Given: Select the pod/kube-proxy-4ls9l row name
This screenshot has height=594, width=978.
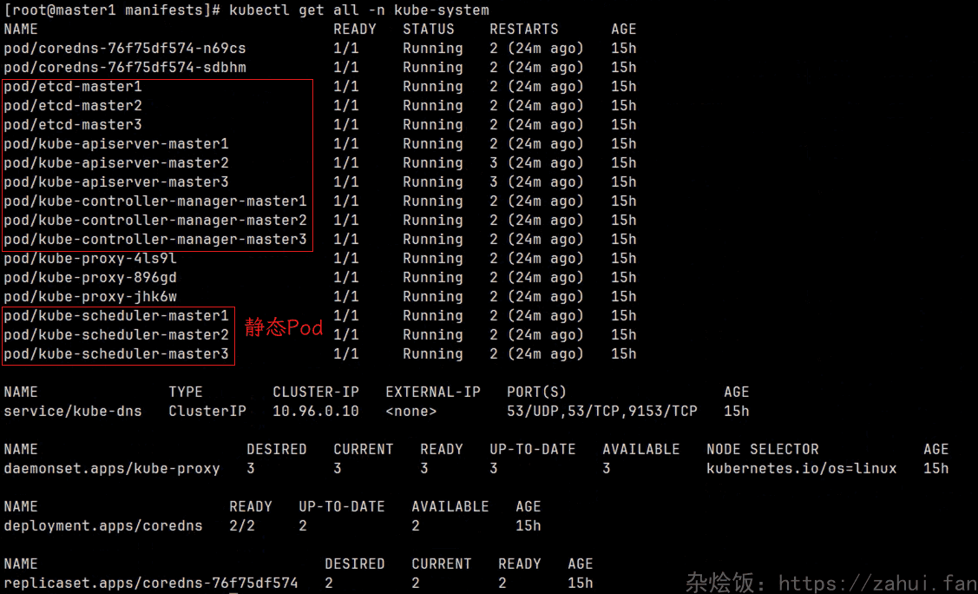Looking at the screenshot, I should click(90, 259).
